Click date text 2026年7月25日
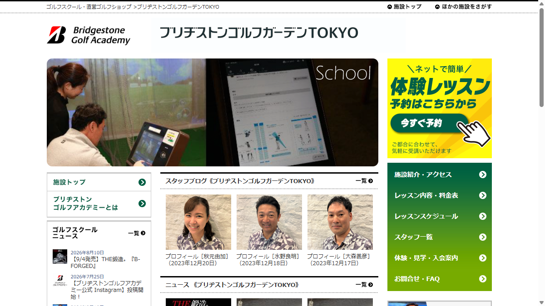545x306 pixels. 87,277
